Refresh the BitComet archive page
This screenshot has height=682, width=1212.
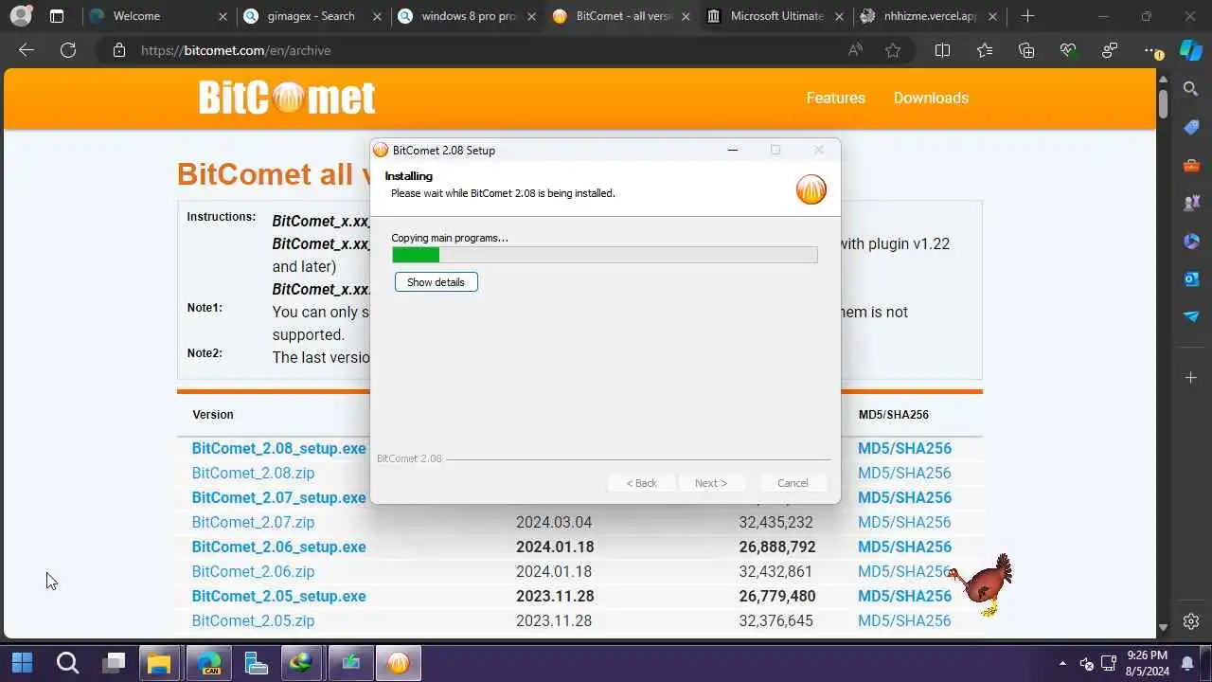68,50
